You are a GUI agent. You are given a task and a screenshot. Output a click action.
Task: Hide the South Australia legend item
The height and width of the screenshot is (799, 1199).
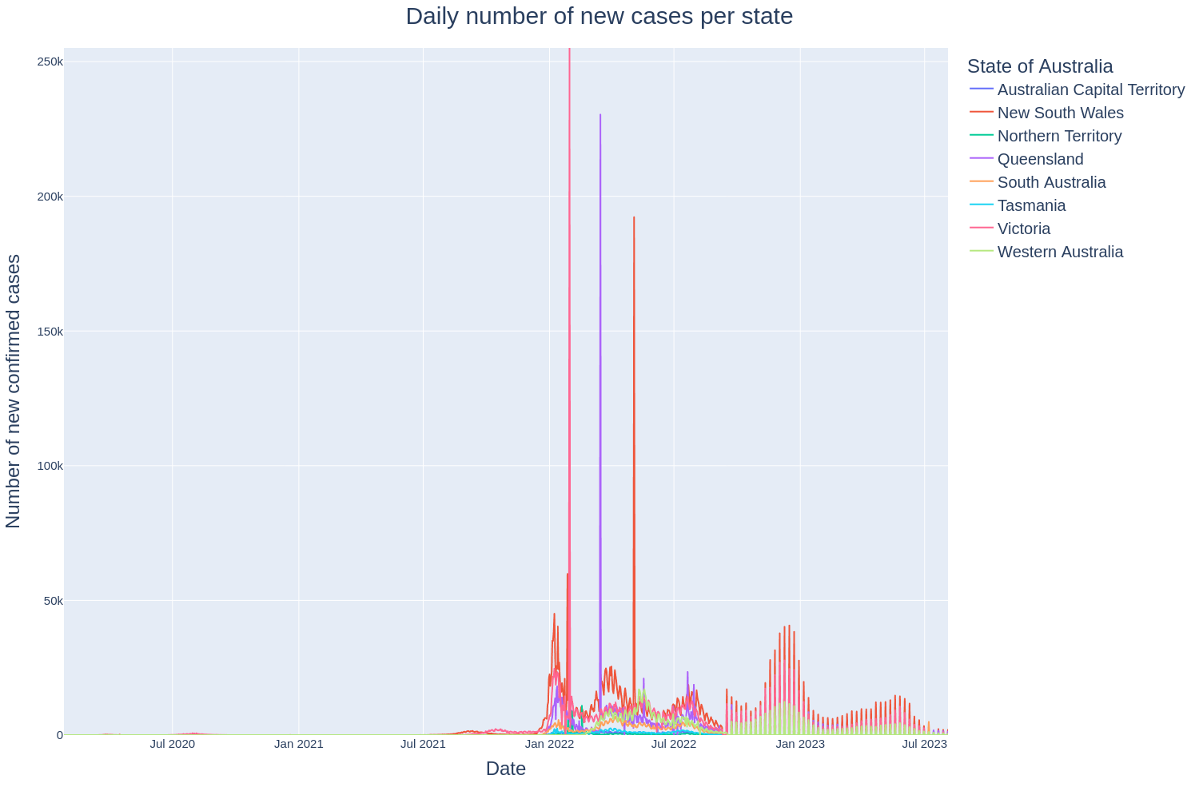1051,182
